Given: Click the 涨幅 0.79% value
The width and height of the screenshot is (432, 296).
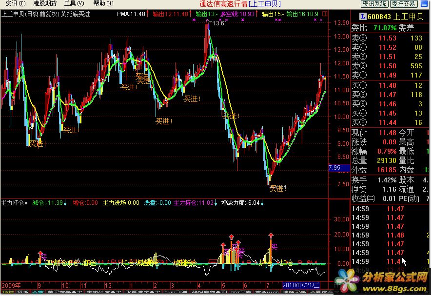Looking at the screenshot, I should pyautogui.click(x=387, y=151).
